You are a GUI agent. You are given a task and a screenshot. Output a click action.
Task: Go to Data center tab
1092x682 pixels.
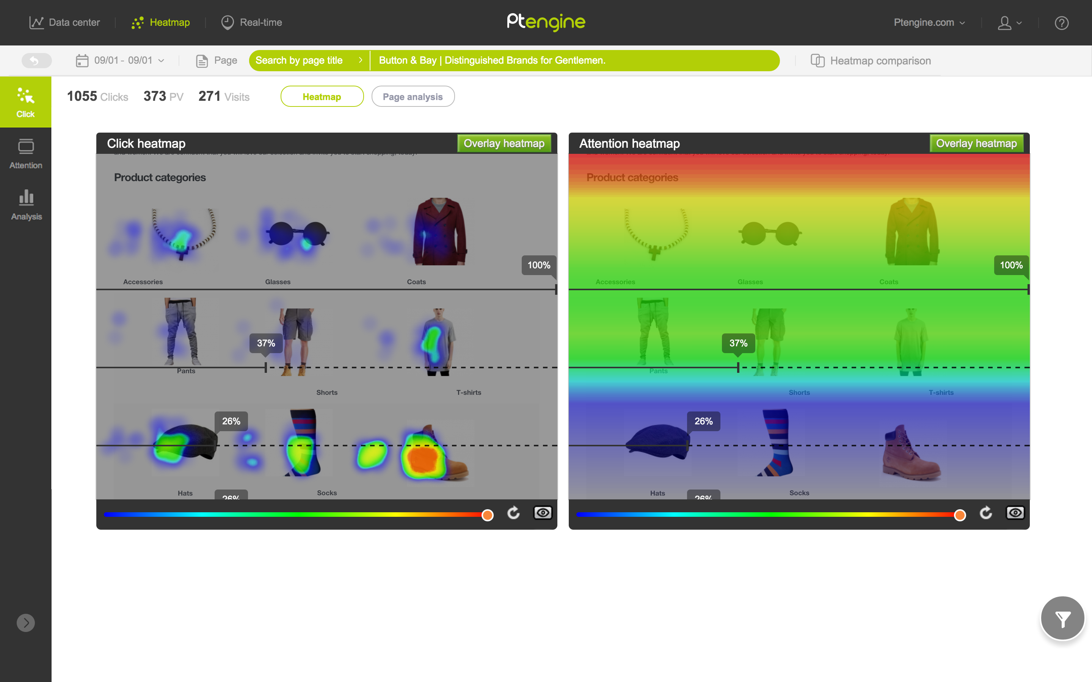[x=64, y=23]
